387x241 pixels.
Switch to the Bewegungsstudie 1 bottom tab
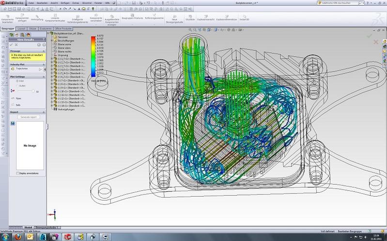point(46,227)
